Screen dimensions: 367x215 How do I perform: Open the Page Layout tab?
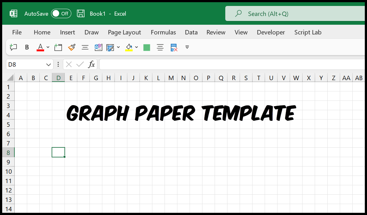pos(124,32)
